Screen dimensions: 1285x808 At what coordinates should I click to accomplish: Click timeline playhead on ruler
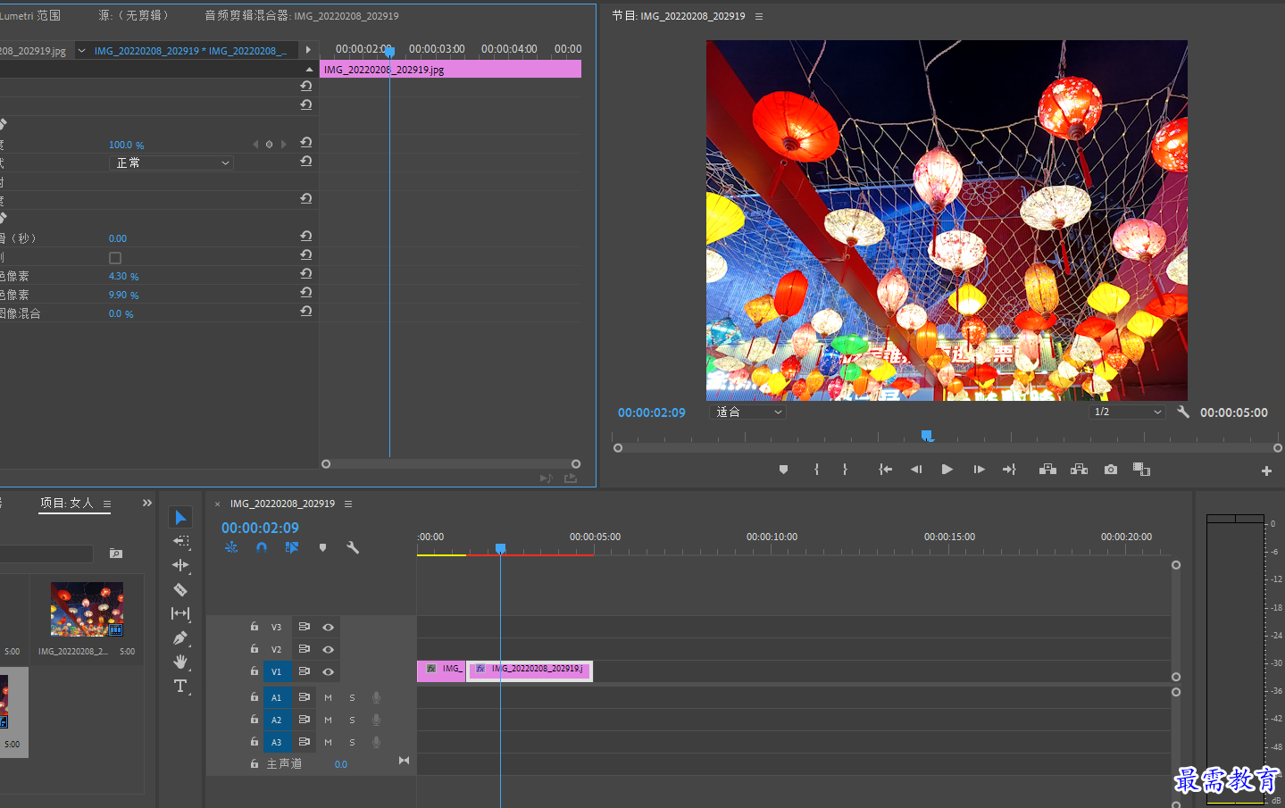[501, 548]
